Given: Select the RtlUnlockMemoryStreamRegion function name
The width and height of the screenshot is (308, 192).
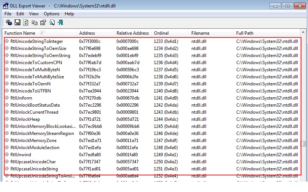Looking at the screenshot, I should coord(42,133).
